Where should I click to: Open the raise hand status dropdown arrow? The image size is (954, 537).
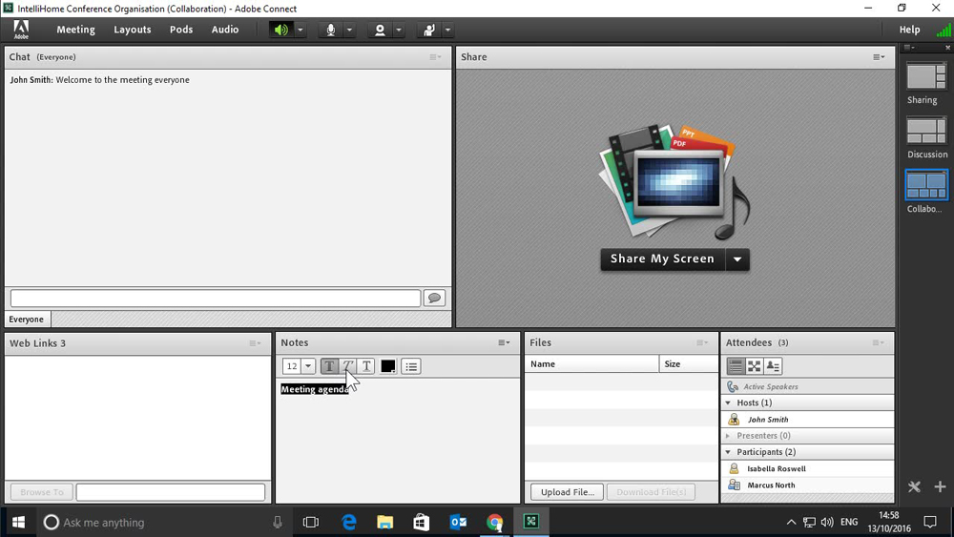[447, 30]
